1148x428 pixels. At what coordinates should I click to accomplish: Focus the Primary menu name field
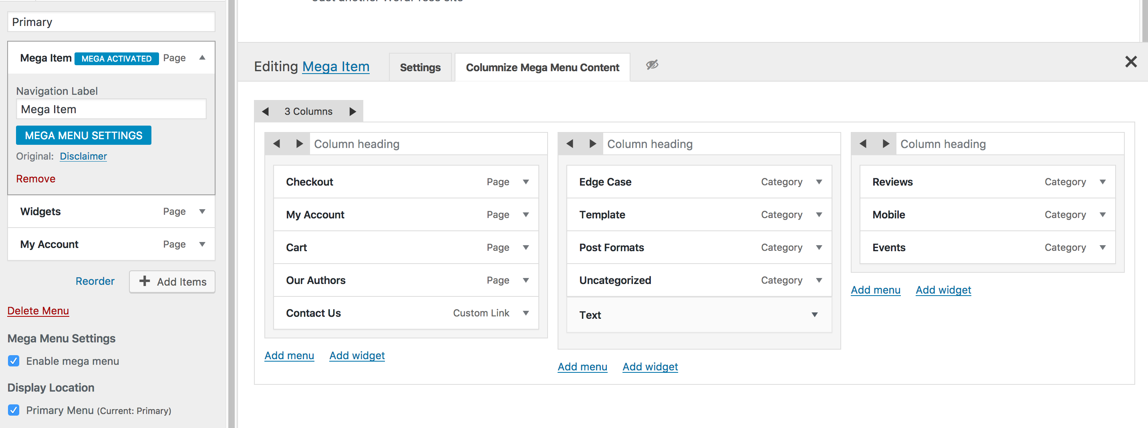pos(111,22)
